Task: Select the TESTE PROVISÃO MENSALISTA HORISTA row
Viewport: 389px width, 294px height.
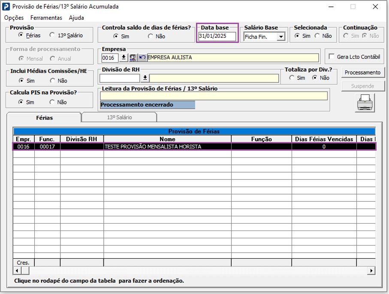Action: pos(153,147)
